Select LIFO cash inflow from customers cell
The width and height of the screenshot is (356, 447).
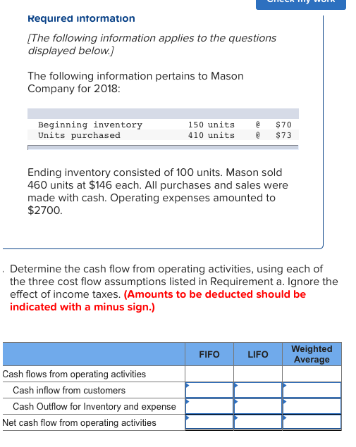258,390
